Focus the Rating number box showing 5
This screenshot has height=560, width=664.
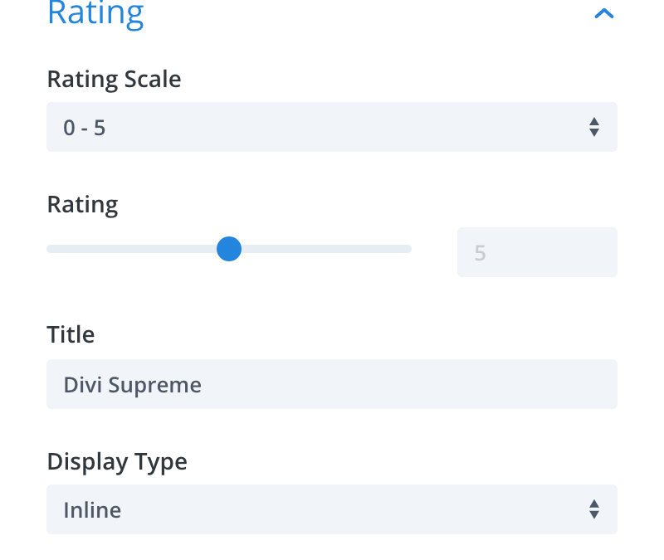point(537,252)
